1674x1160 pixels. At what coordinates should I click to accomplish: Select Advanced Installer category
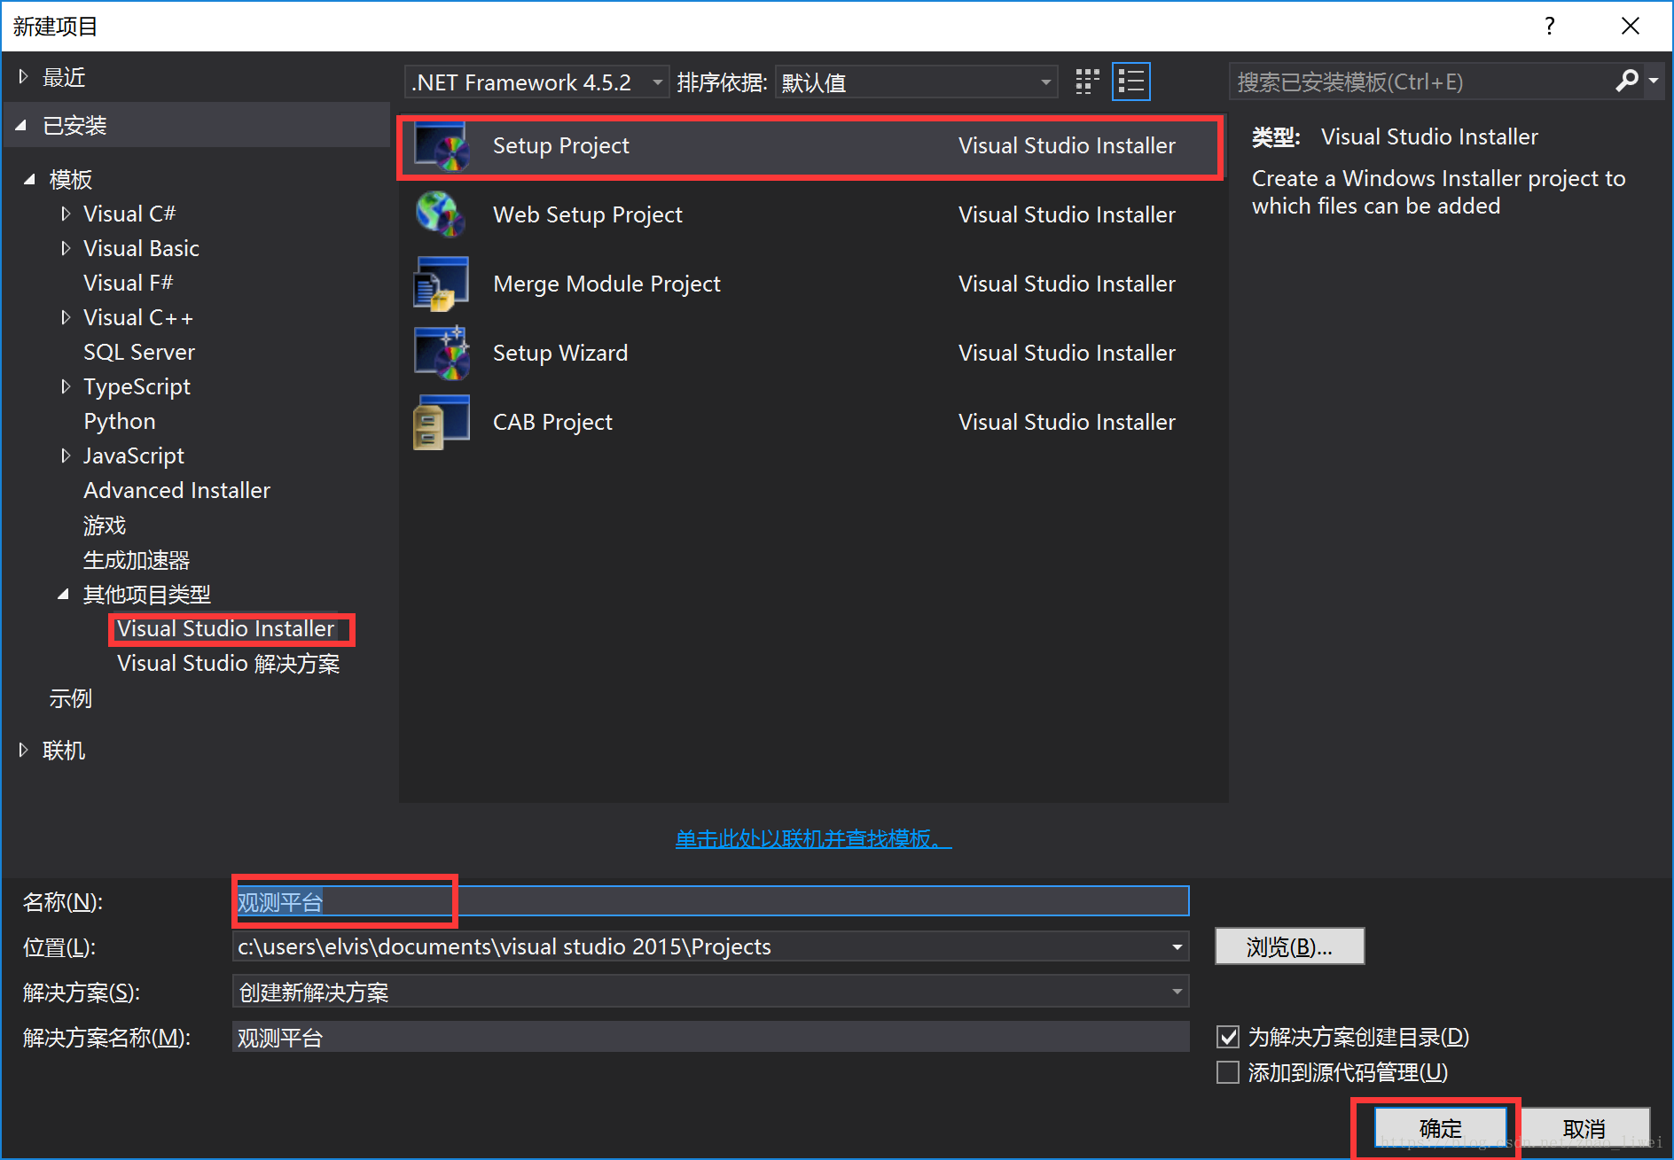(x=176, y=490)
